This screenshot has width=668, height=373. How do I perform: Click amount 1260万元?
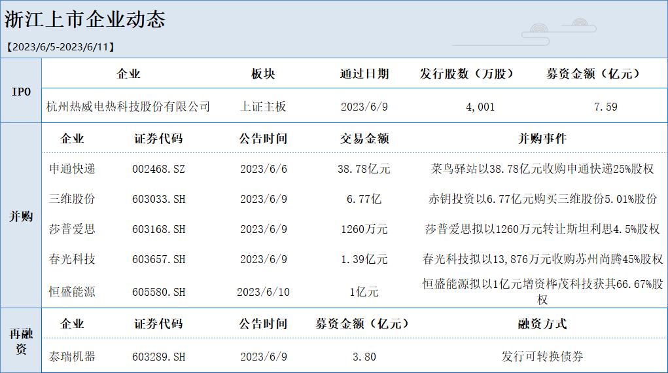click(x=364, y=229)
